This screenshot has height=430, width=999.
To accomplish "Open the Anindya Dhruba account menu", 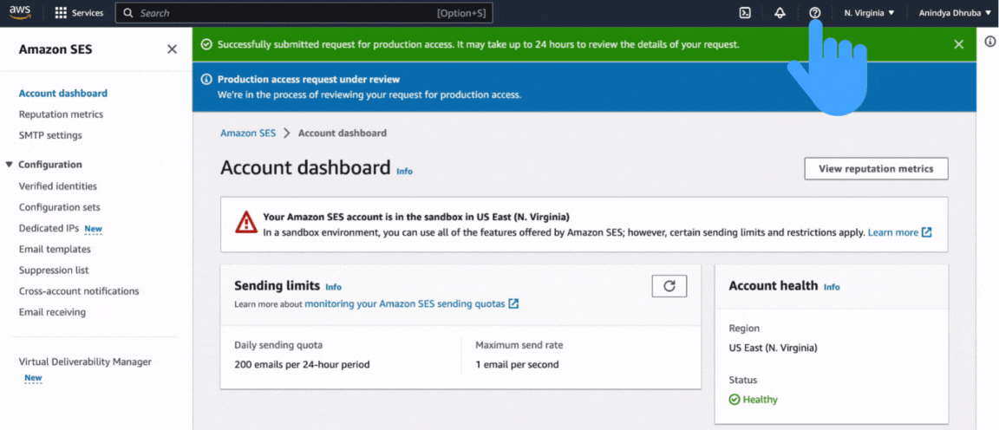I will coord(955,13).
